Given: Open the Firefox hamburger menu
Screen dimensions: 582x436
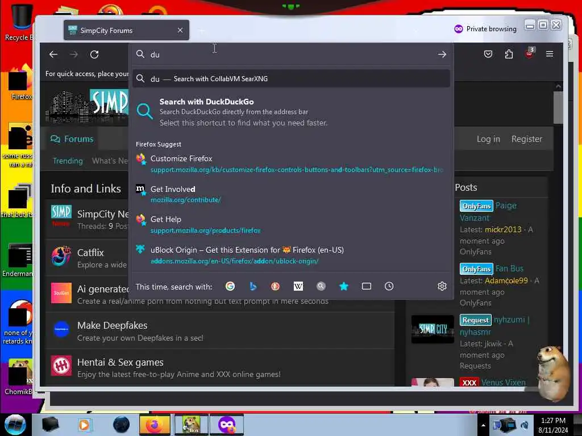Looking at the screenshot, I should (x=550, y=54).
